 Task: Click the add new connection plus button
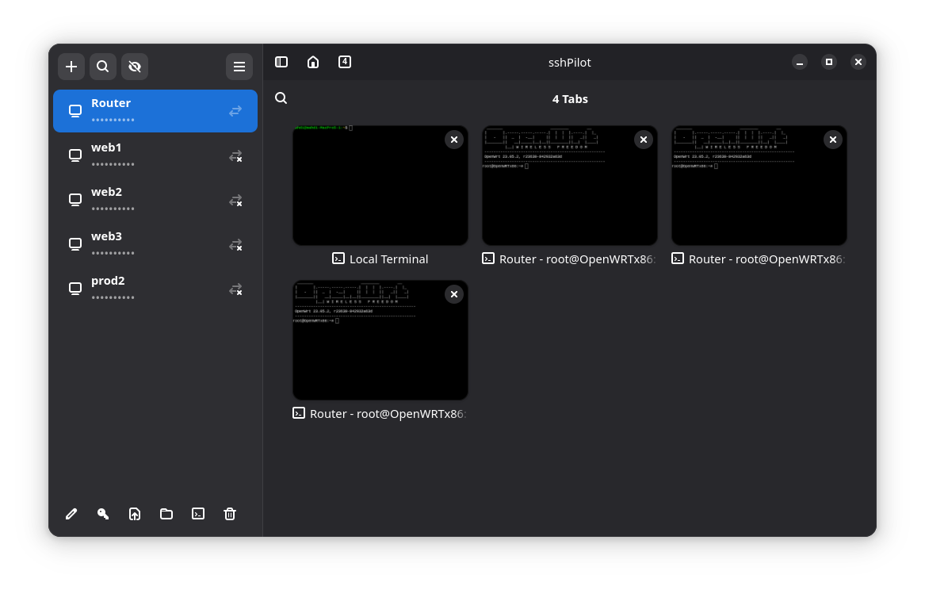pos(71,67)
